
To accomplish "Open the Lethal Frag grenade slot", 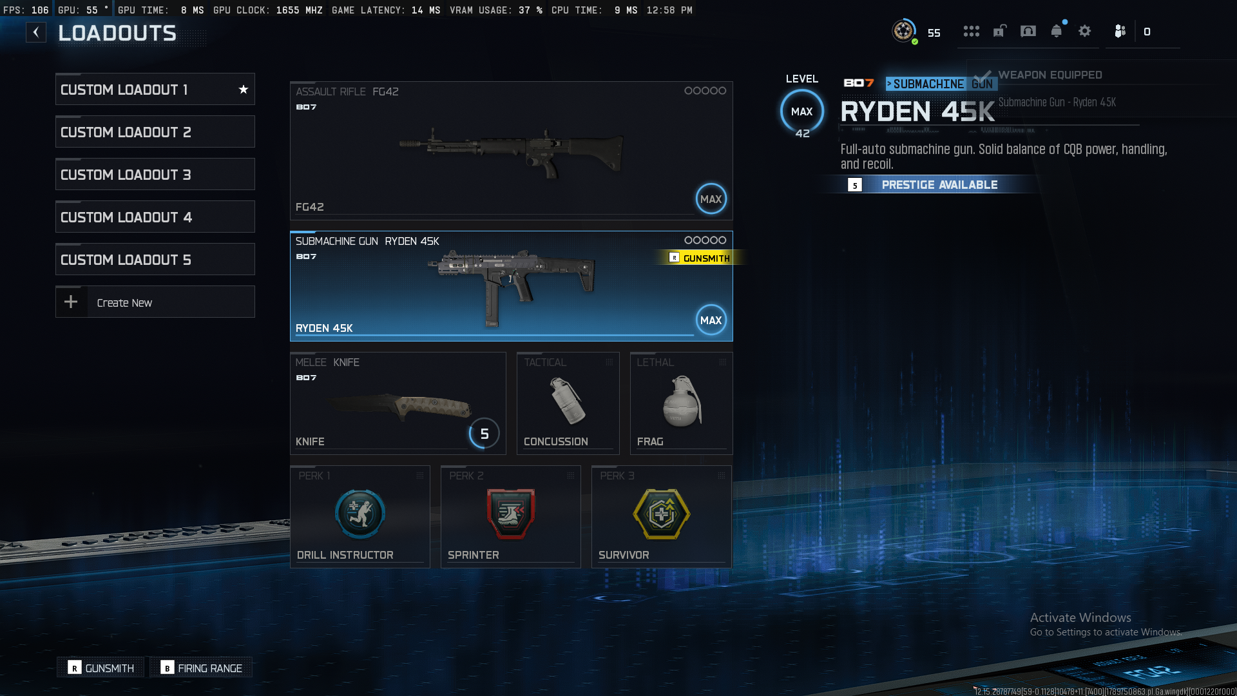I will point(682,403).
